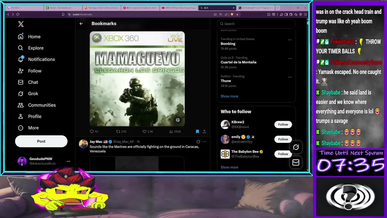Open floating messages envelope button
Viewport: 387px width, 218px height.
coord(296,163)
